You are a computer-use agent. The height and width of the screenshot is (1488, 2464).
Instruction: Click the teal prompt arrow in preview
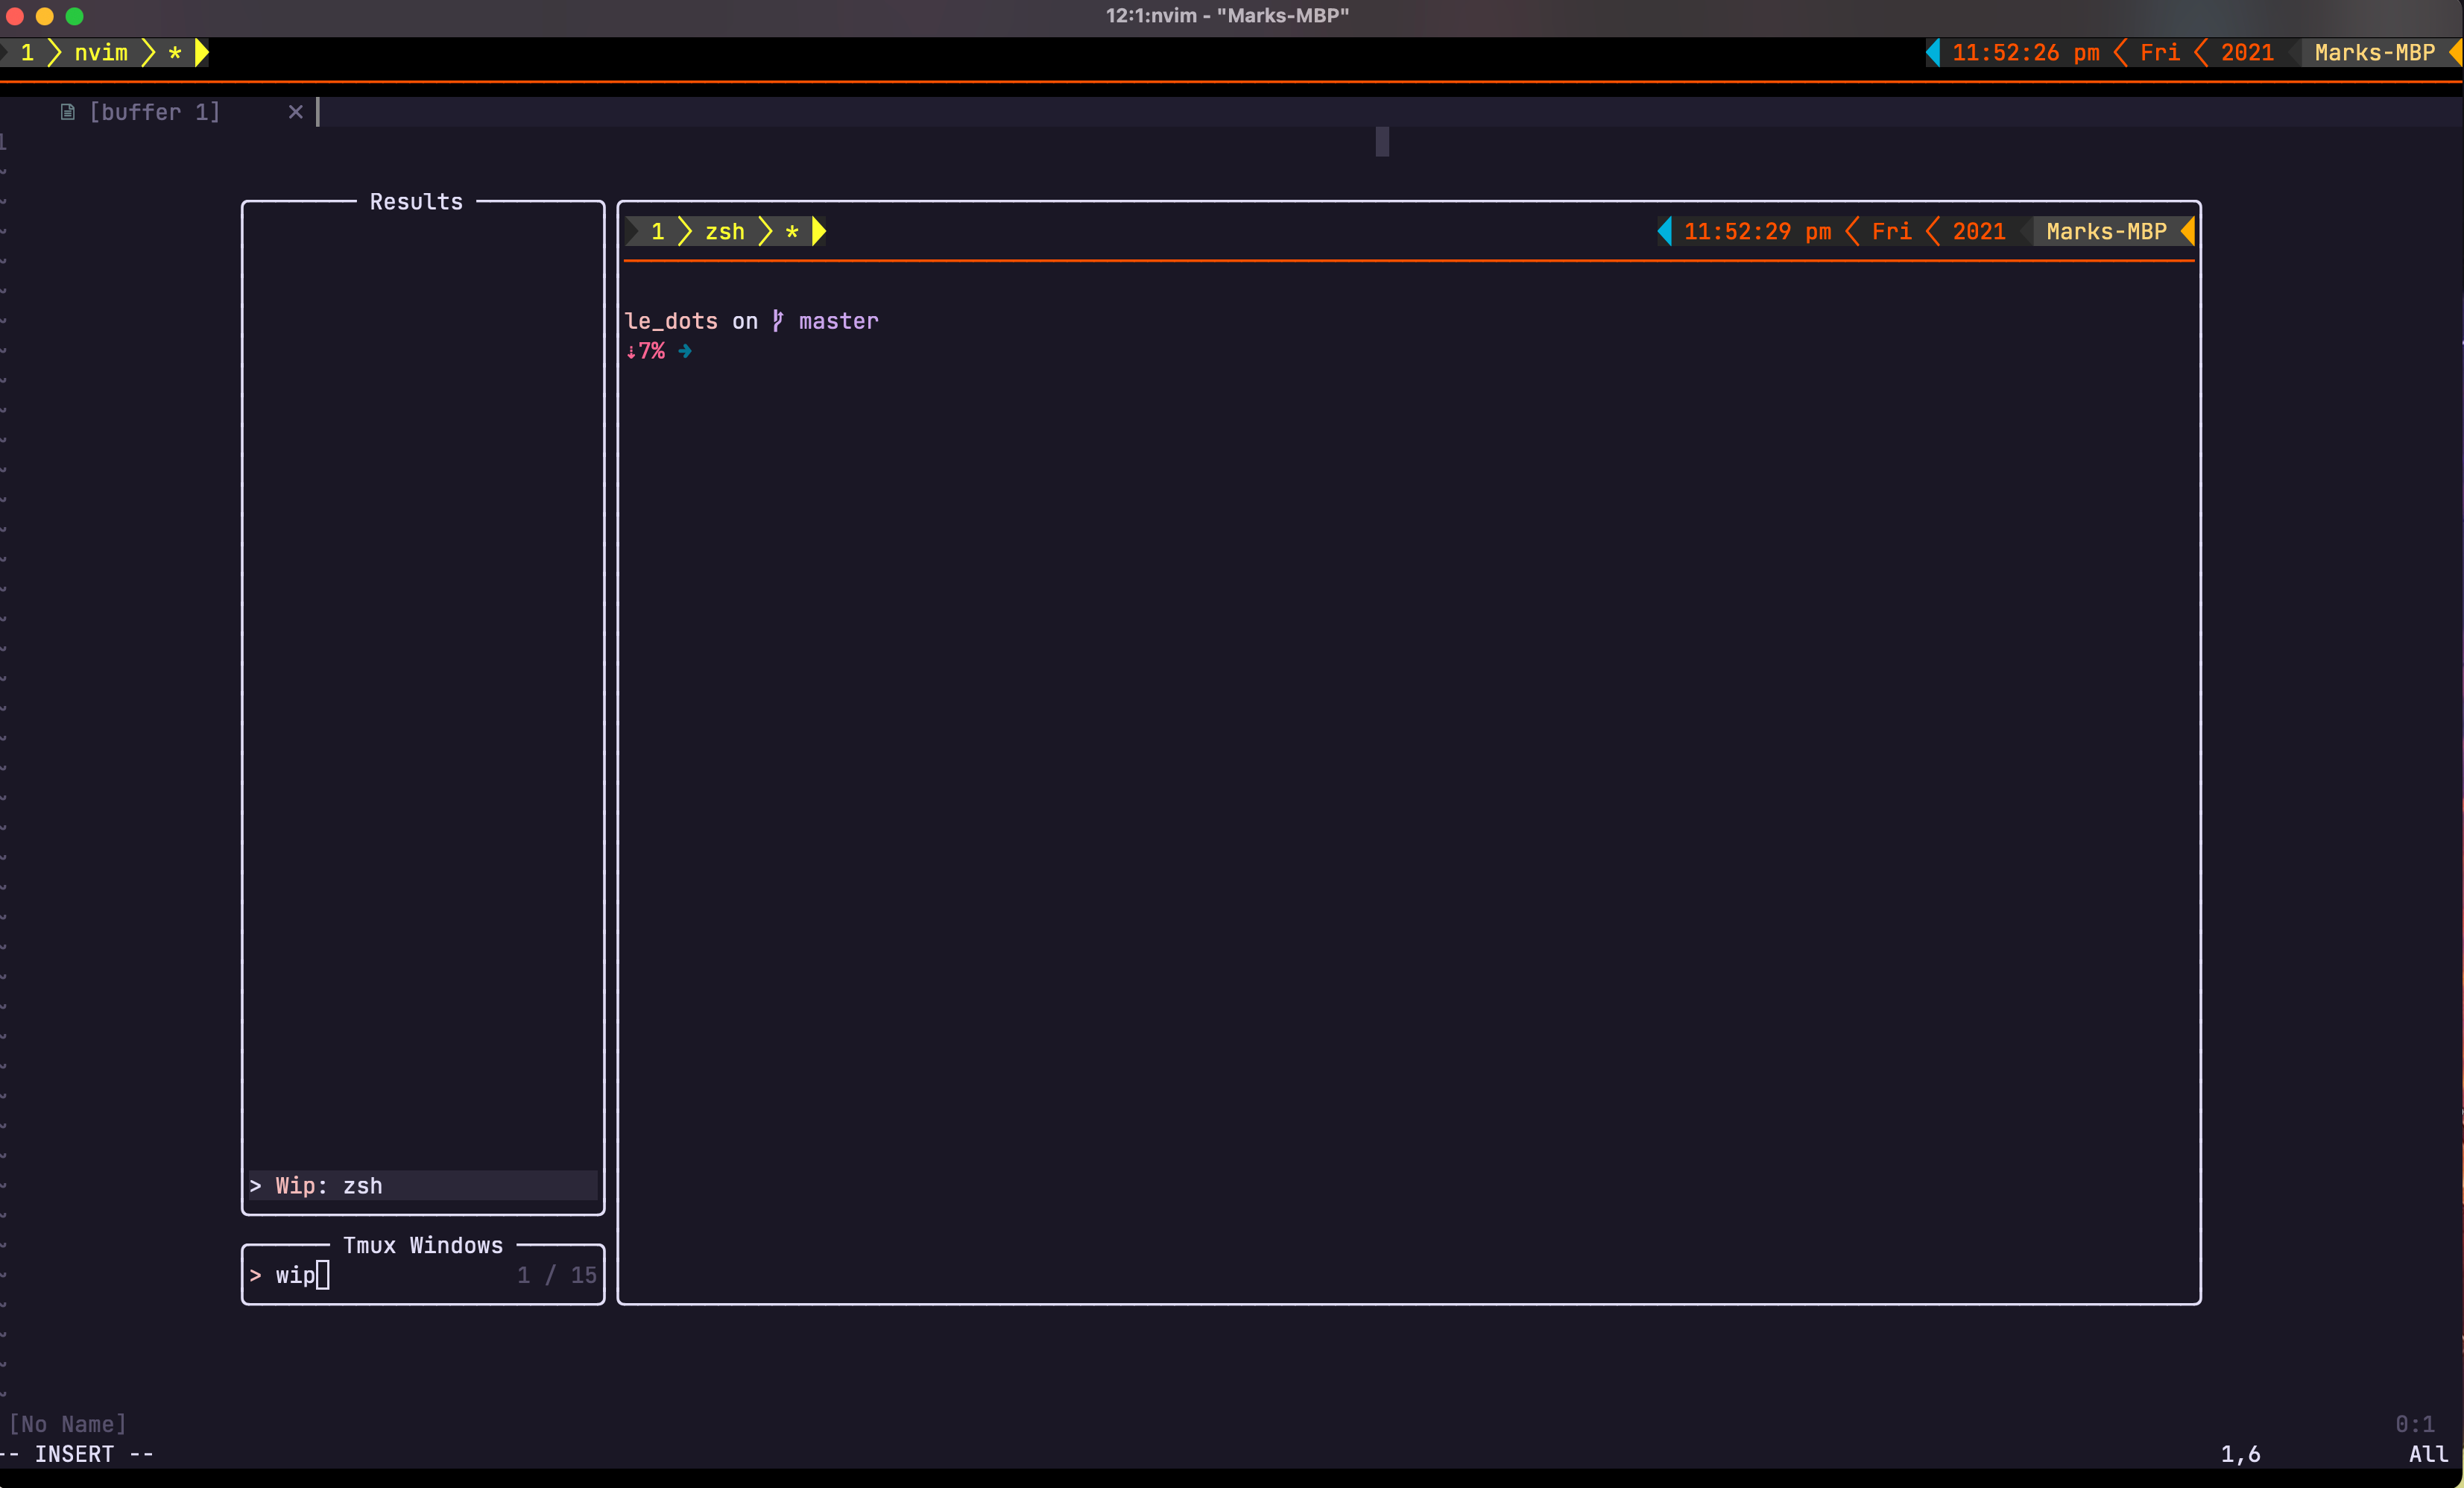685,351
